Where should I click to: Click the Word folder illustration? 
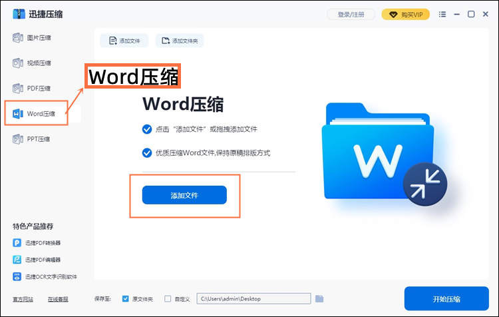(384, 154)
